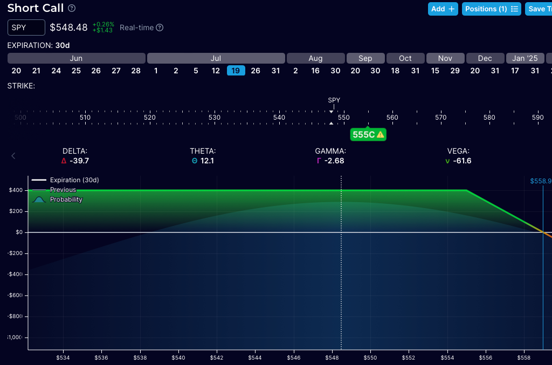
Task: Click the Probability bell-curve legend icon
Action: [39, 199]
